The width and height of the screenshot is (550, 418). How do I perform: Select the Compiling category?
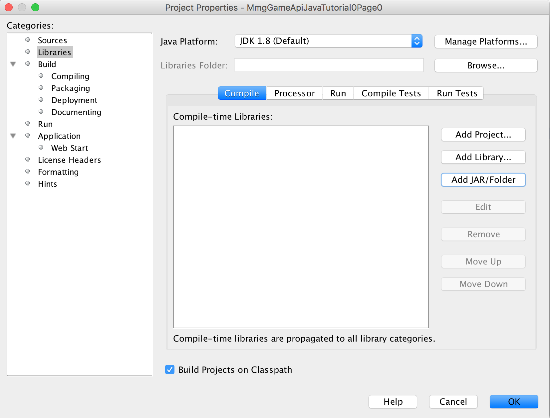point(70,76)
